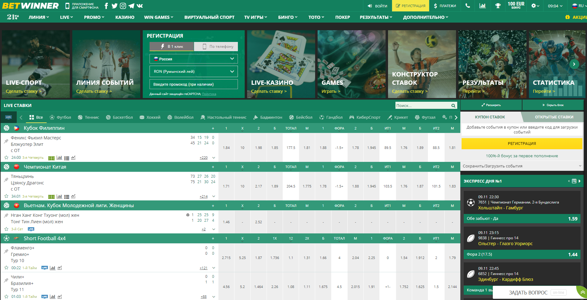Click the Войти login button
The height and width of the screenshot is (300, 587).
coord(378,6)
